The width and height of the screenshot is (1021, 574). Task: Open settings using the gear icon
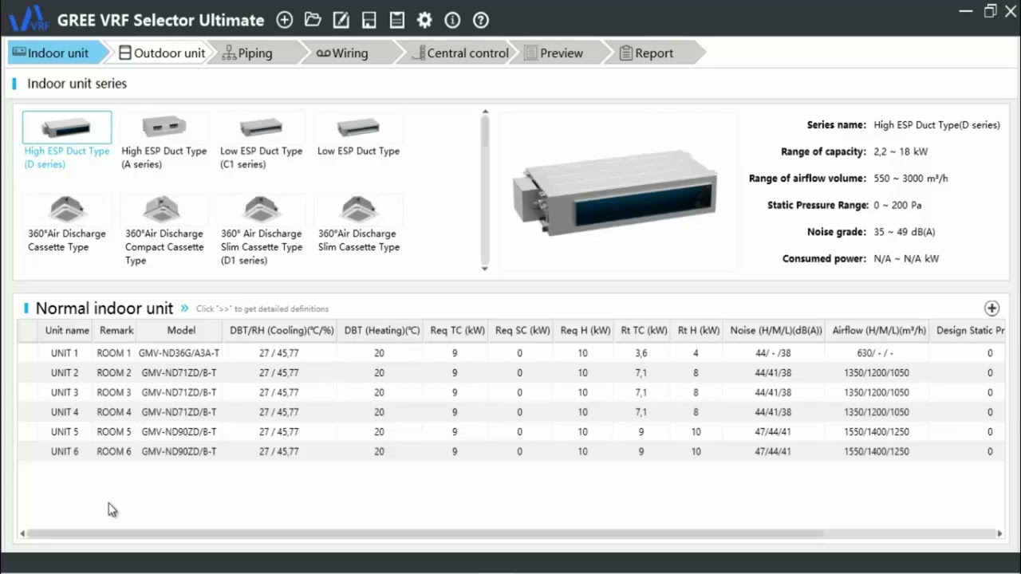point(424,20)
